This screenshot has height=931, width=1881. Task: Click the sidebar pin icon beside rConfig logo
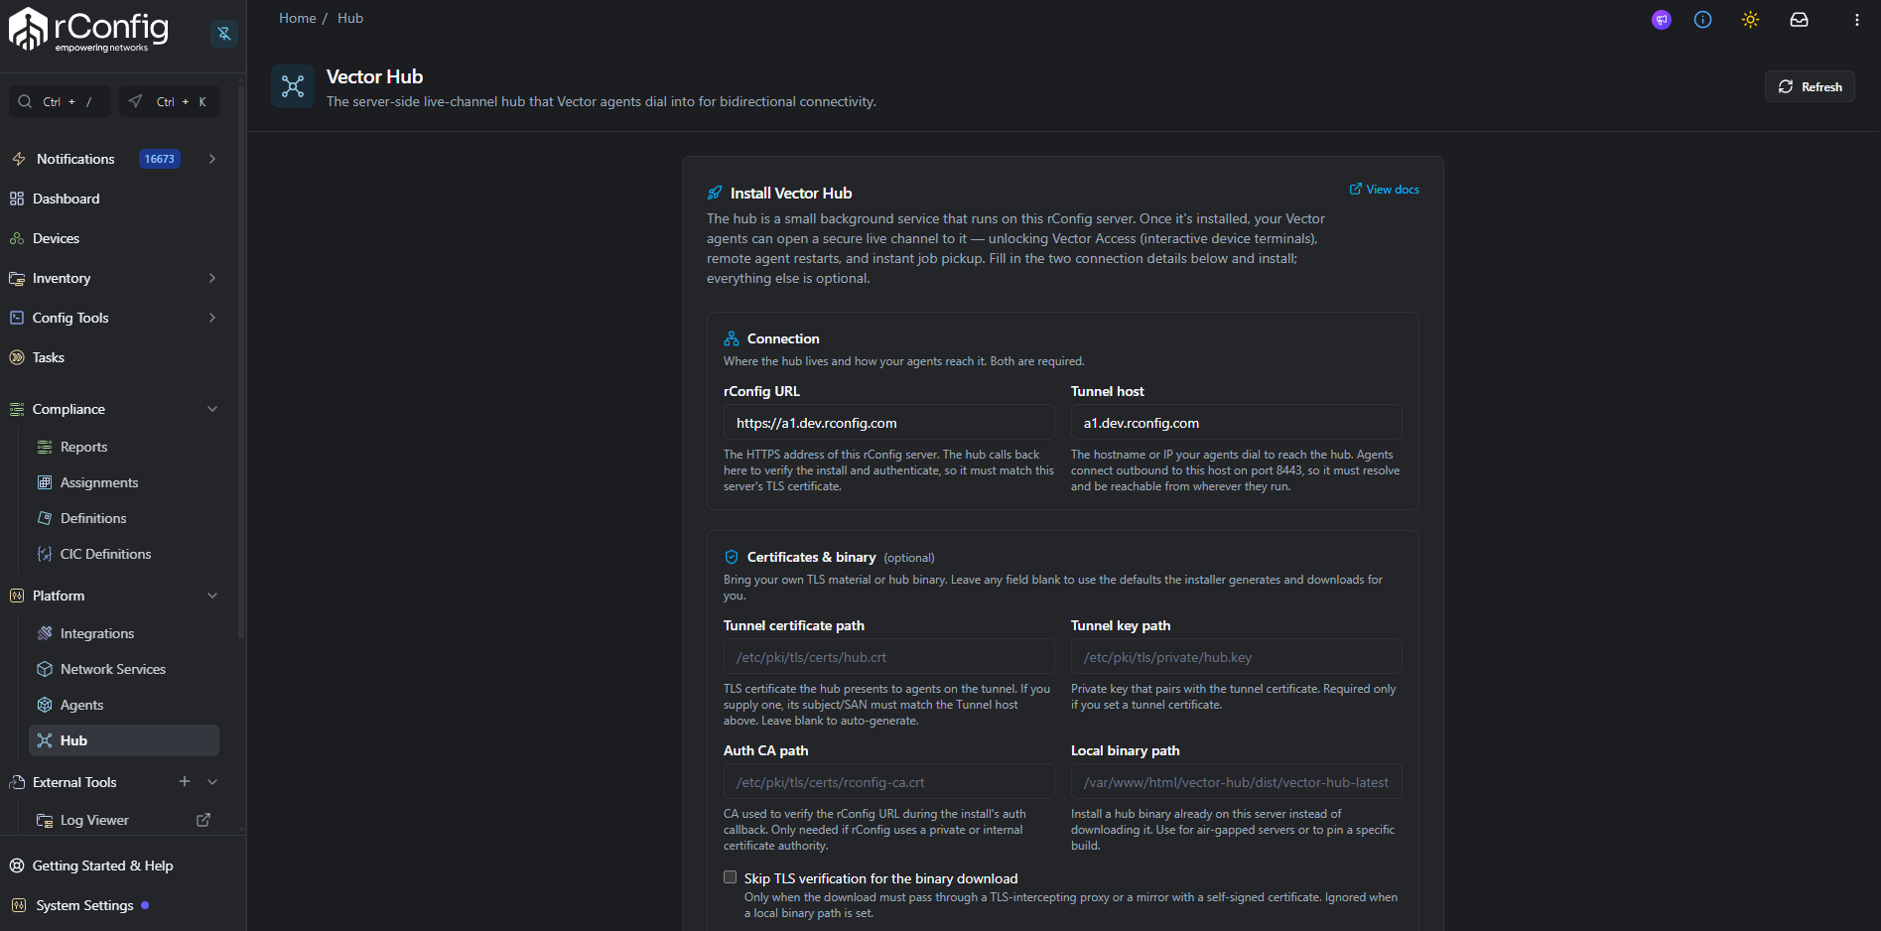coord(224,34)
